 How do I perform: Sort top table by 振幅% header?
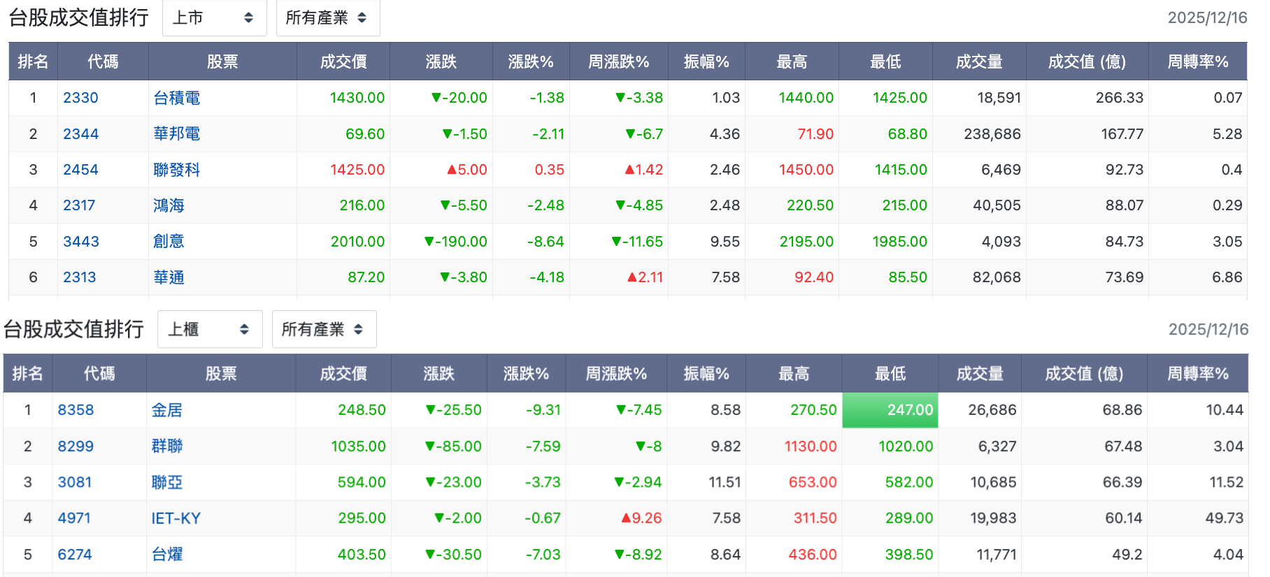(x=706, y=61)
